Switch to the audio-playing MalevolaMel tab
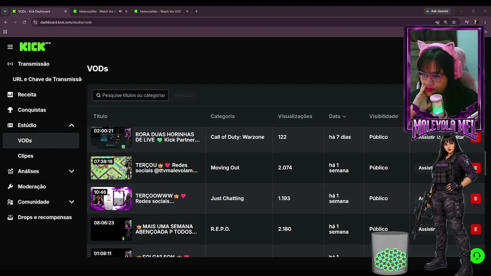Image resolution: width=491 pixels, height=276 pixels. [101, 11]
